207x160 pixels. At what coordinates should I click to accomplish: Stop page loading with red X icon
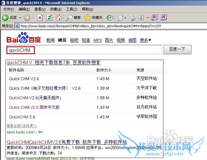40,18
